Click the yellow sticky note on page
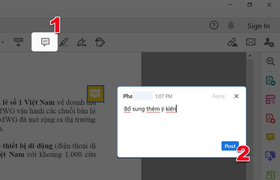This screenshot has width=280, height=180. tap(95, 94)
